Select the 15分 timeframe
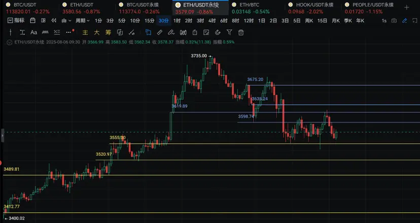 [x=150, y=21]
